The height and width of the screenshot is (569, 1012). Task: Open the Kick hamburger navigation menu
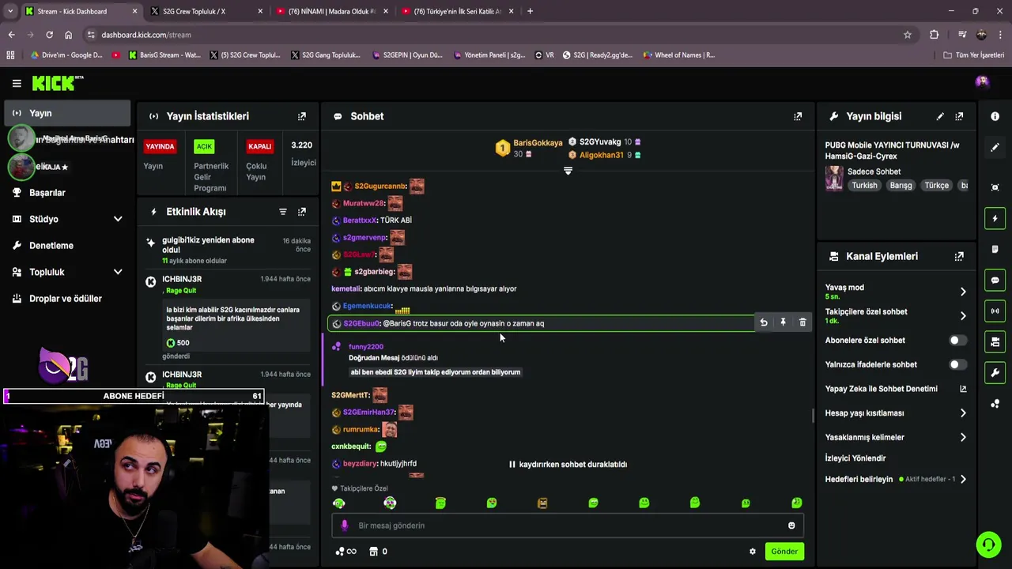tap(17, 83)
